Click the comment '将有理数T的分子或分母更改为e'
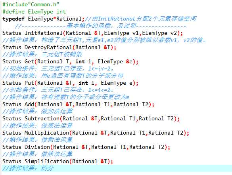This screenshot has width=232, height=175. click(x=66, y=97)
